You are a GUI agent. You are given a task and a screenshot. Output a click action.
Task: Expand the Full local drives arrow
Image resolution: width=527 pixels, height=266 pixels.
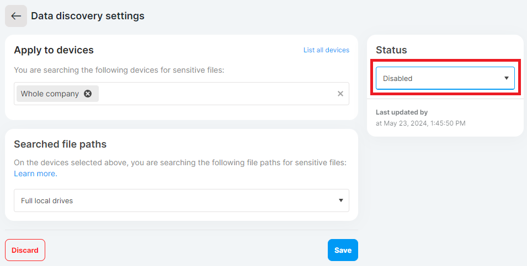[x=340, y=200]
